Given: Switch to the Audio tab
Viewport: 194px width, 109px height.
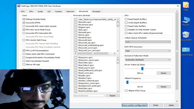Looking at the screenshot, I should pos(40,12).
